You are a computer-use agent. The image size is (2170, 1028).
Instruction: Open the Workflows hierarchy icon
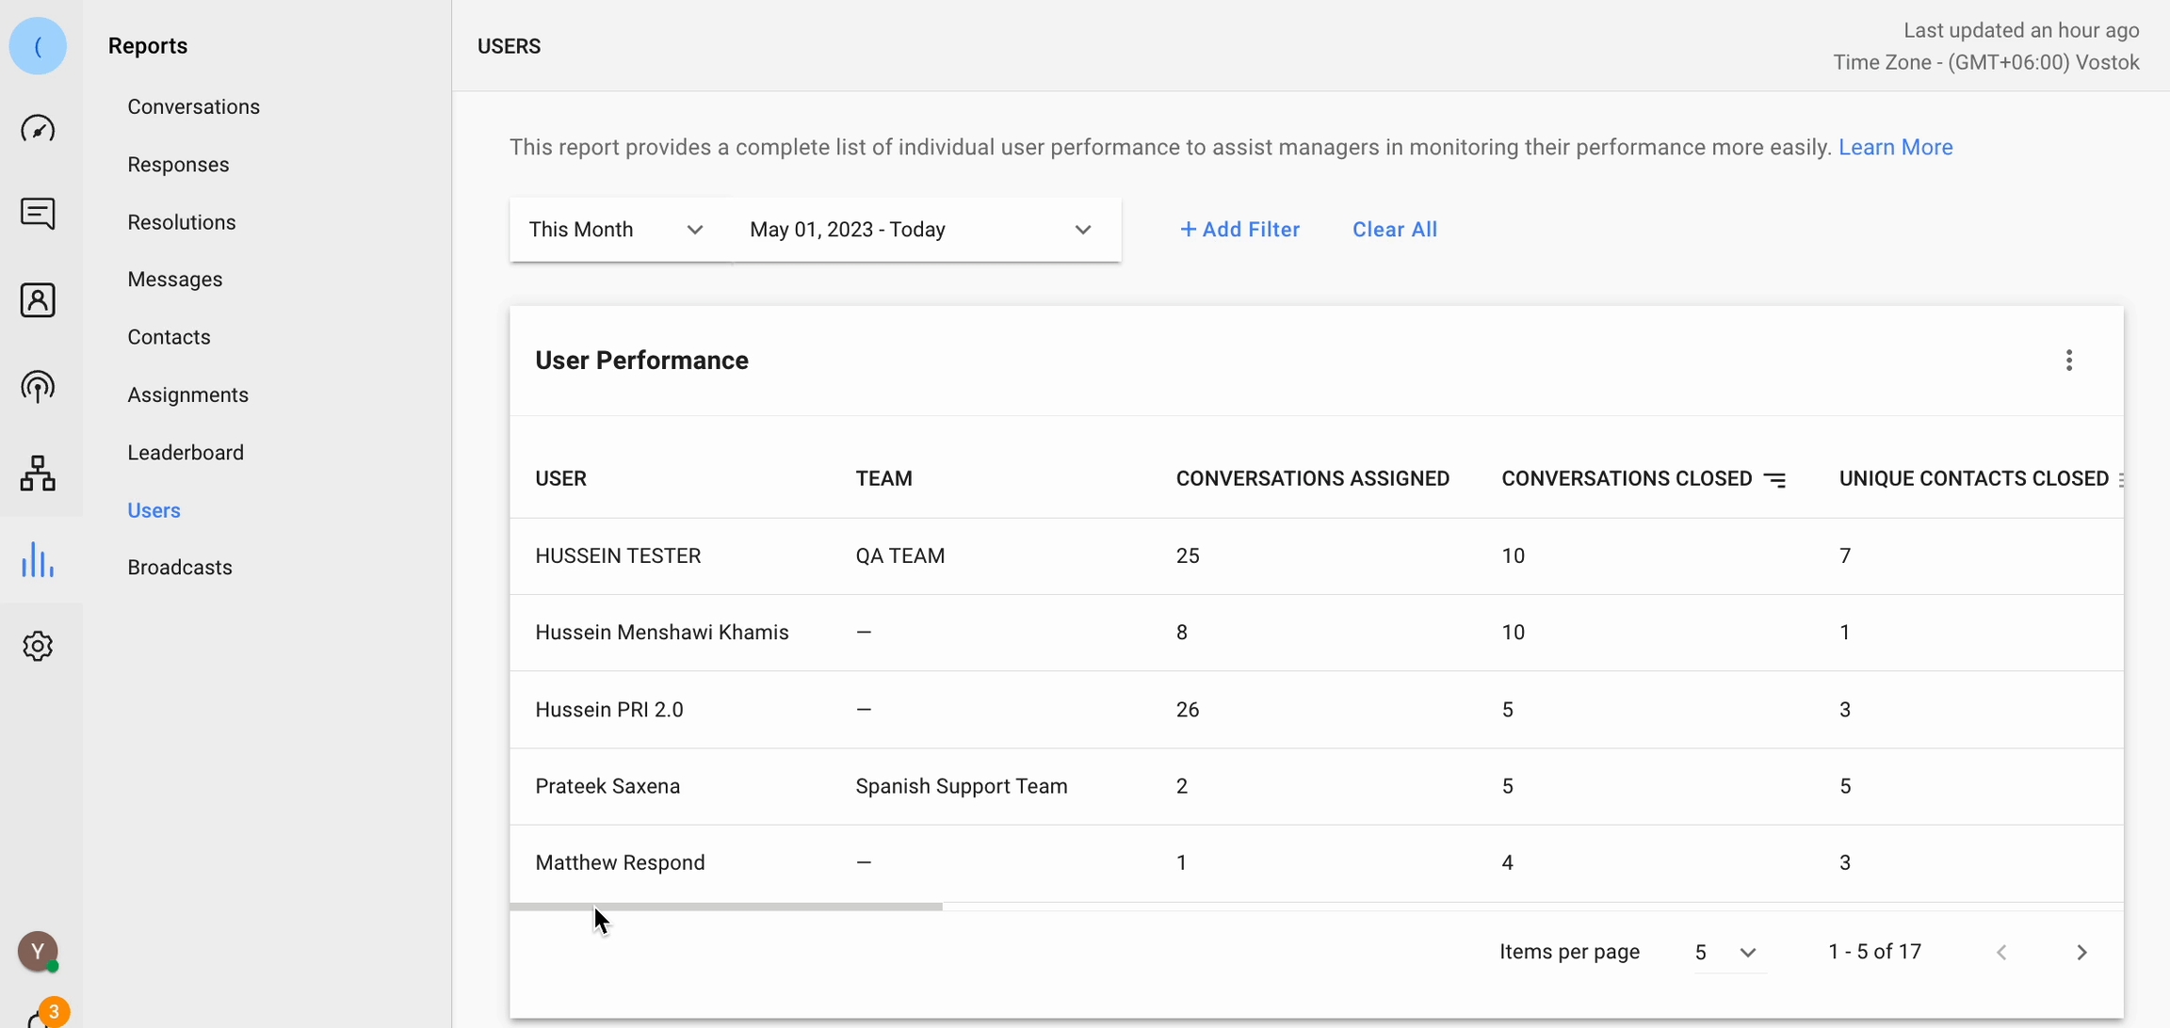coord(38,473)
